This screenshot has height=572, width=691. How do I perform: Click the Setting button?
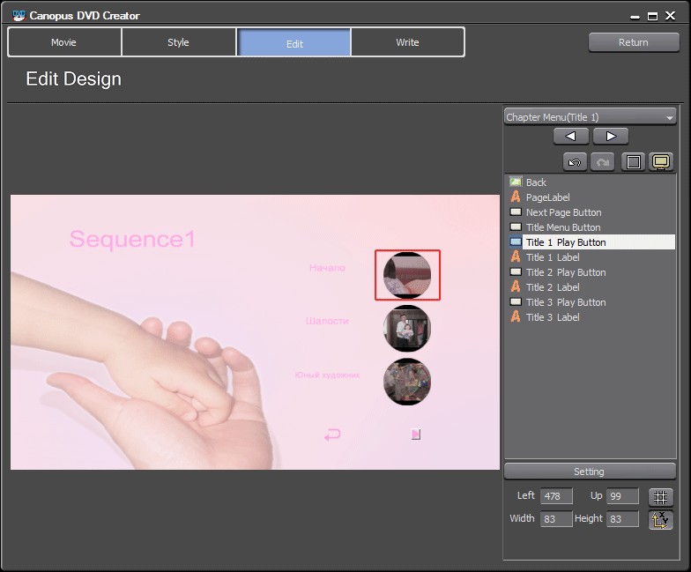[x=590, y=471]
